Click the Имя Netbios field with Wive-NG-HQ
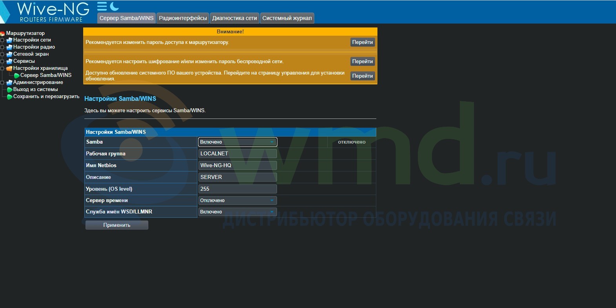Viewport: 616px width, 308px height. (237, 166)
